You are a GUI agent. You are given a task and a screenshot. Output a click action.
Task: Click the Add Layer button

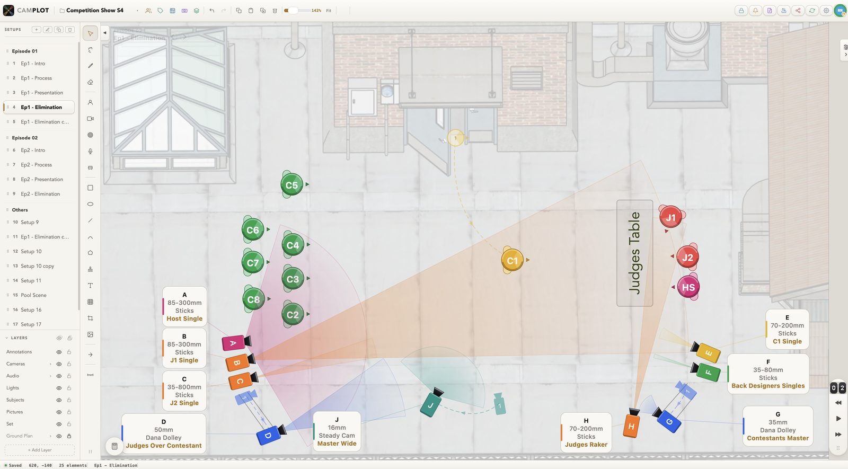click(x=40, y=450)
